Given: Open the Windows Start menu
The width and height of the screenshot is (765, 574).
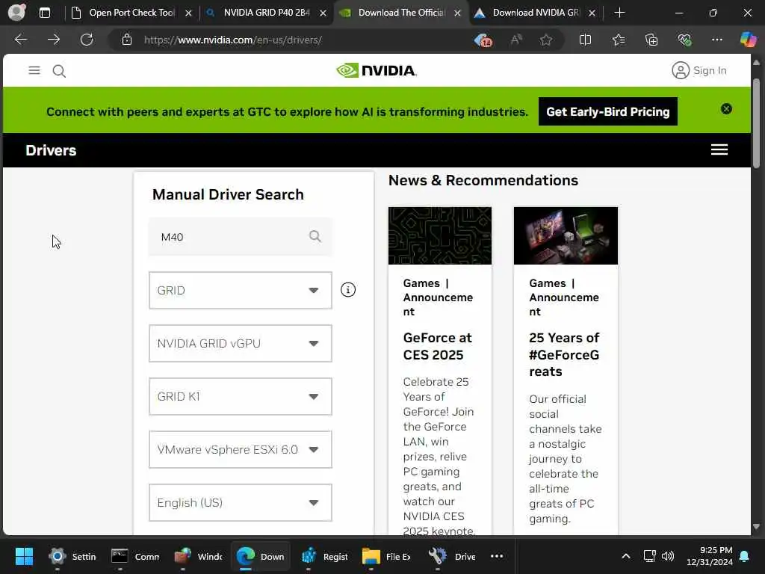Looking at the screenshot, I should (x=24, y=556).
